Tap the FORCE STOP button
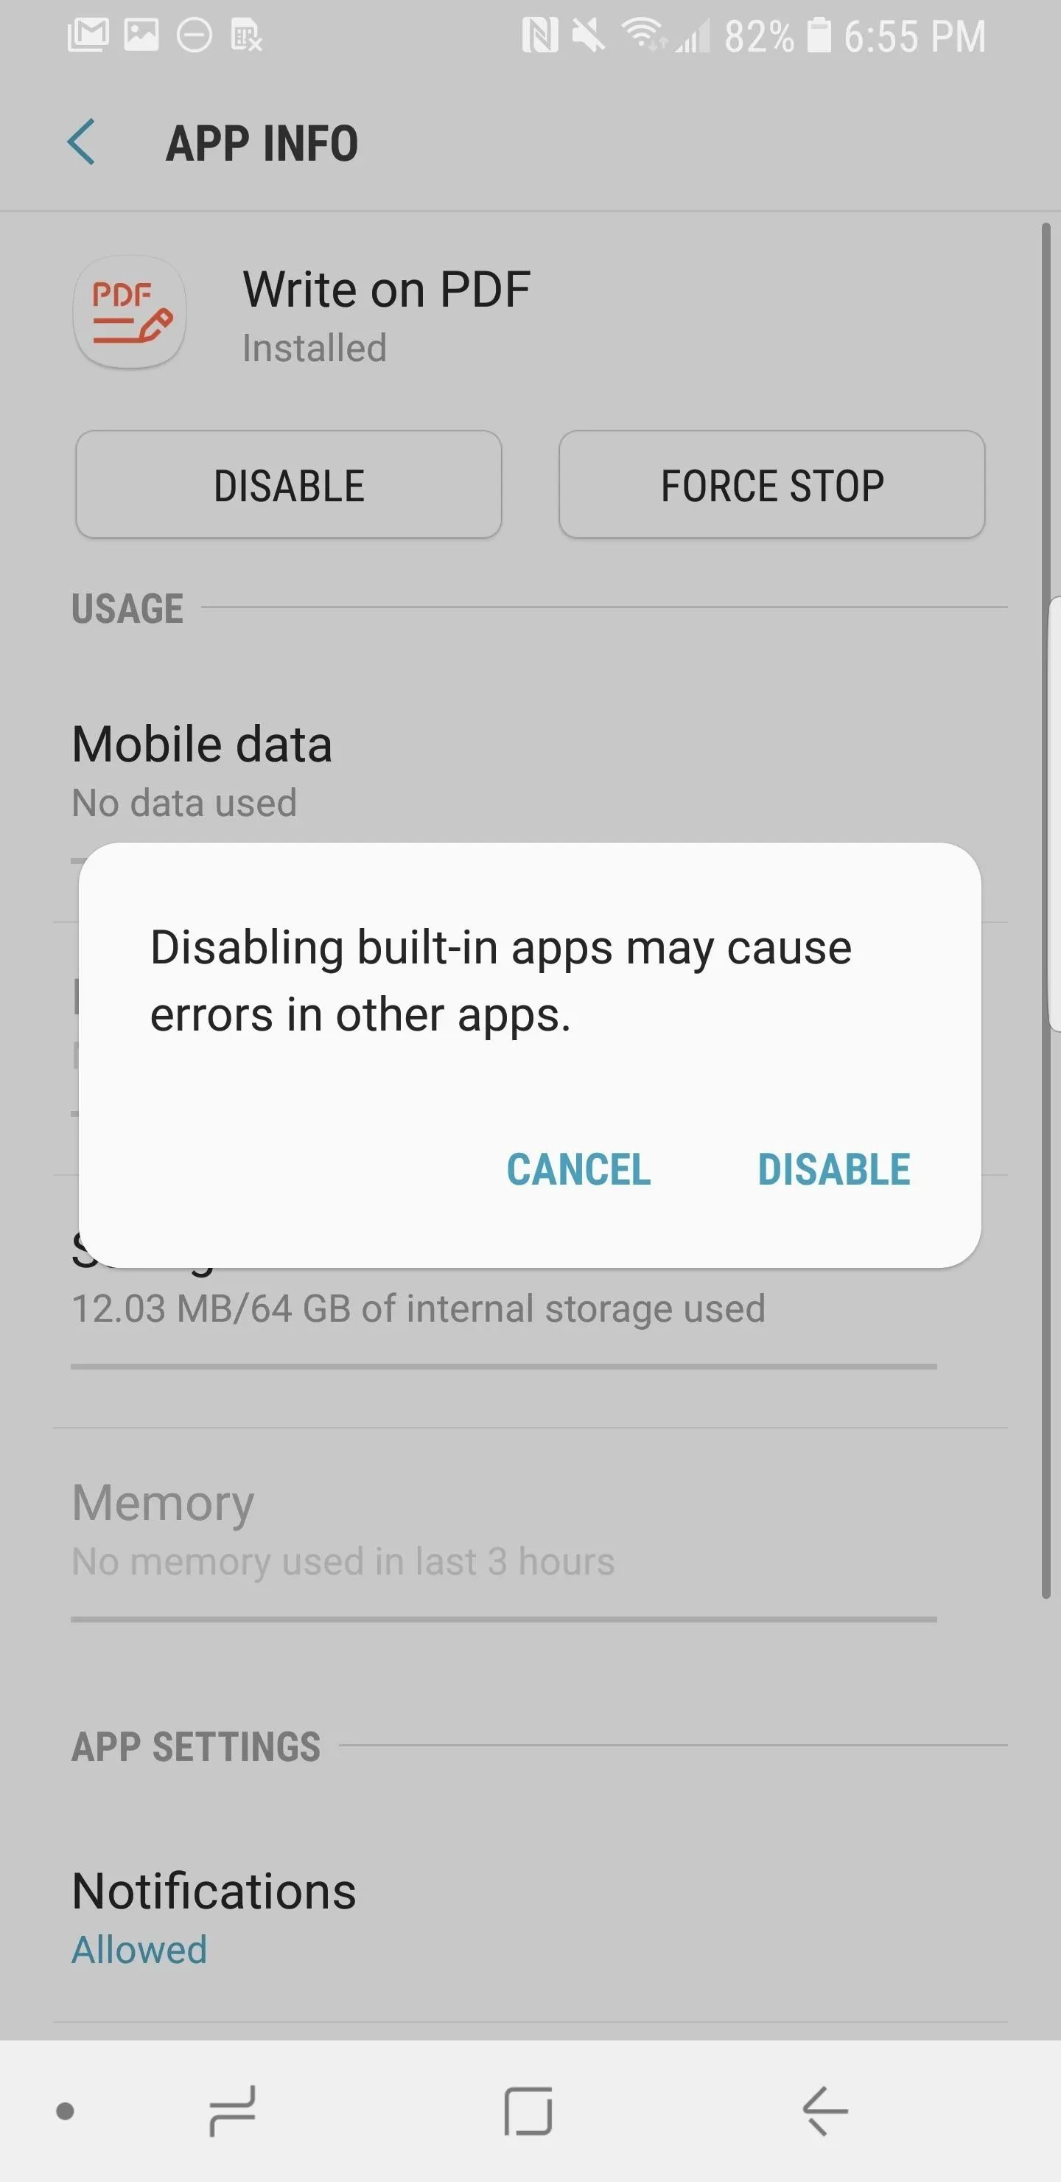1061x2182 pixels. point(771,484)
